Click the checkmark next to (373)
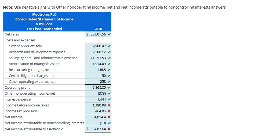 109,93
